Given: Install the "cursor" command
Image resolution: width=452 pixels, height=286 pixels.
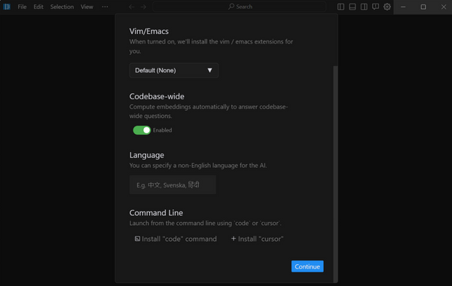Looking at the screenshot, I should point(258,239).
